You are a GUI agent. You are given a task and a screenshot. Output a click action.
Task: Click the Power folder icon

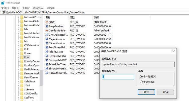click(22, 53)
